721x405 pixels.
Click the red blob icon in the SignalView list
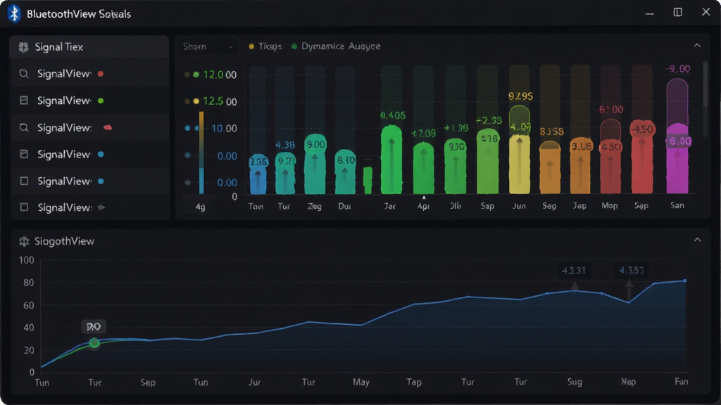click(108, 127)
